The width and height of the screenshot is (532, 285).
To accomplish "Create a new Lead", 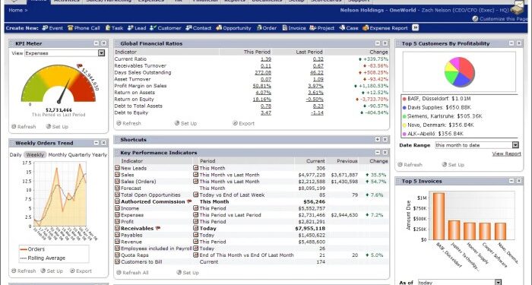I will pyautogui.click(x=137, y=28).
